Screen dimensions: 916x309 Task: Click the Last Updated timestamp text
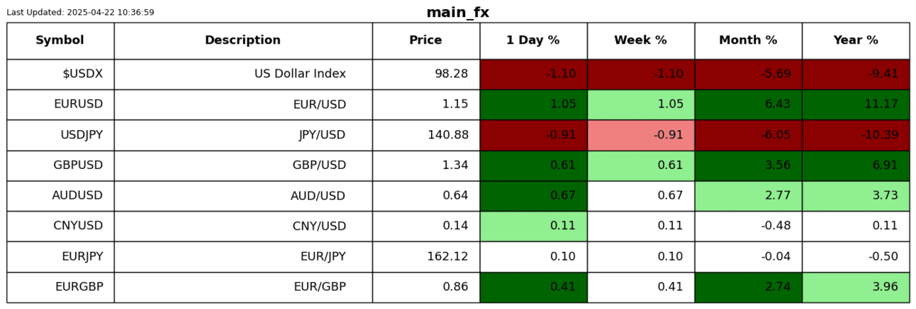coord(80,13)
